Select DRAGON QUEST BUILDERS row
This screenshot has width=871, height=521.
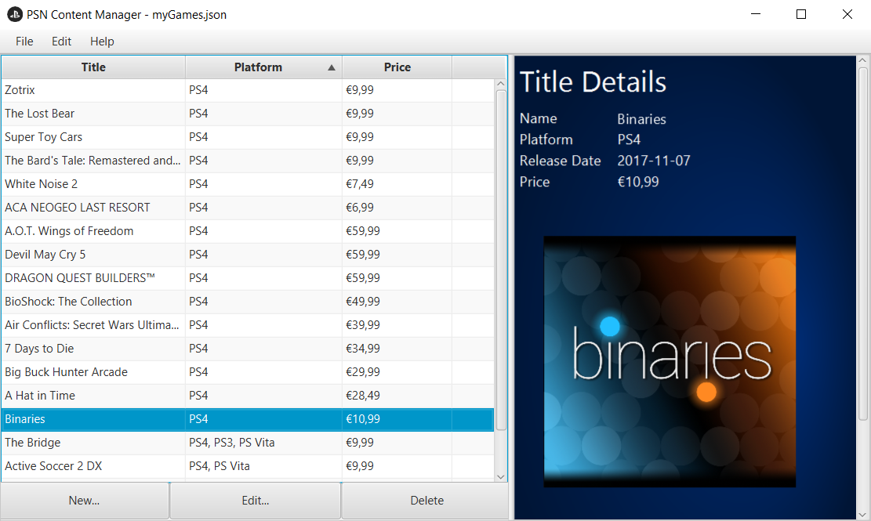pyautogui.click(x=248, y=278)
